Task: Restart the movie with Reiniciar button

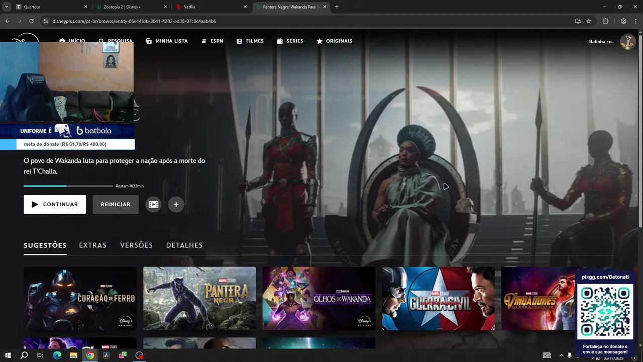Action: (116, 205)
